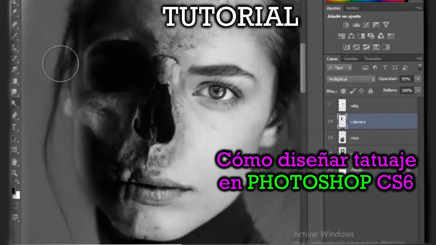Screen dimensions: 436x245
Task: Add a Gradient Map adjustment
Action: [386, 47]
